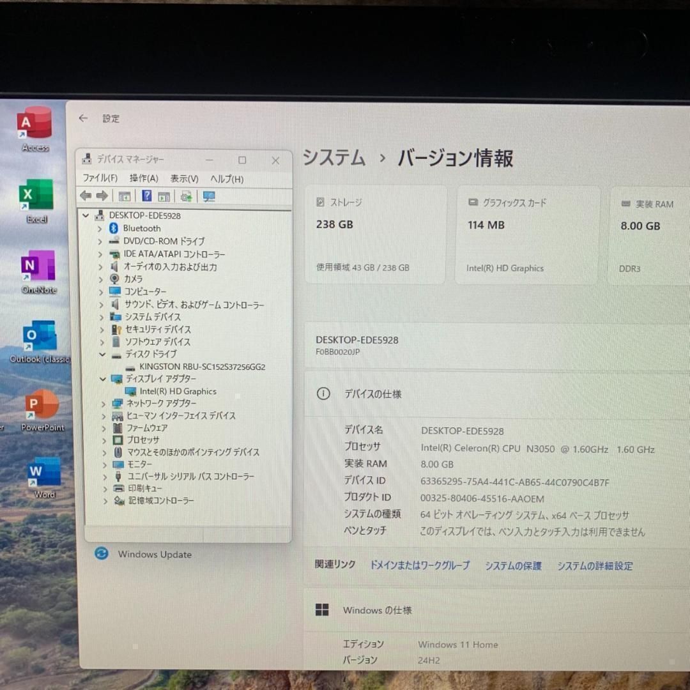Click the Device Manager maximize button
This screenshot has width=690, height=690.
coord(242,160)
